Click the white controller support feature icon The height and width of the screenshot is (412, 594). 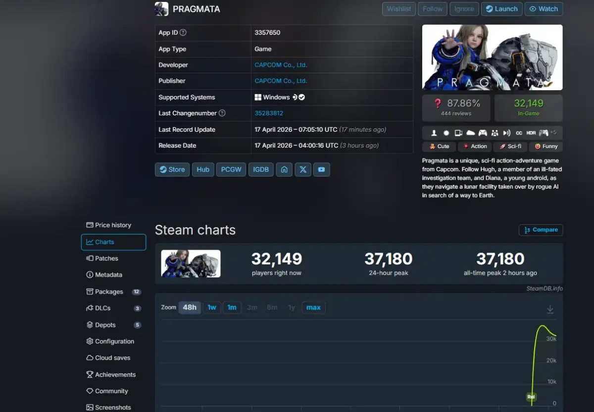coord(483,133)
